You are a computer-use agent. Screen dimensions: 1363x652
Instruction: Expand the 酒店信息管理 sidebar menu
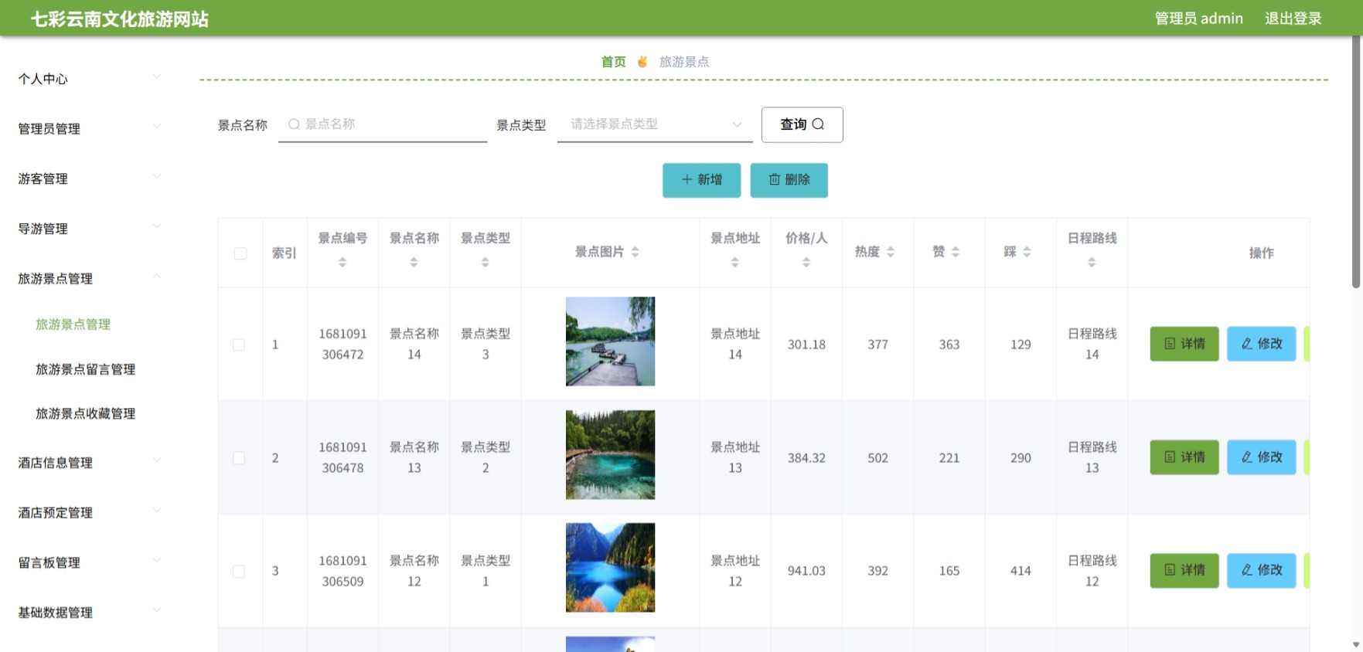pyautogui.click(x=90, y=463)
